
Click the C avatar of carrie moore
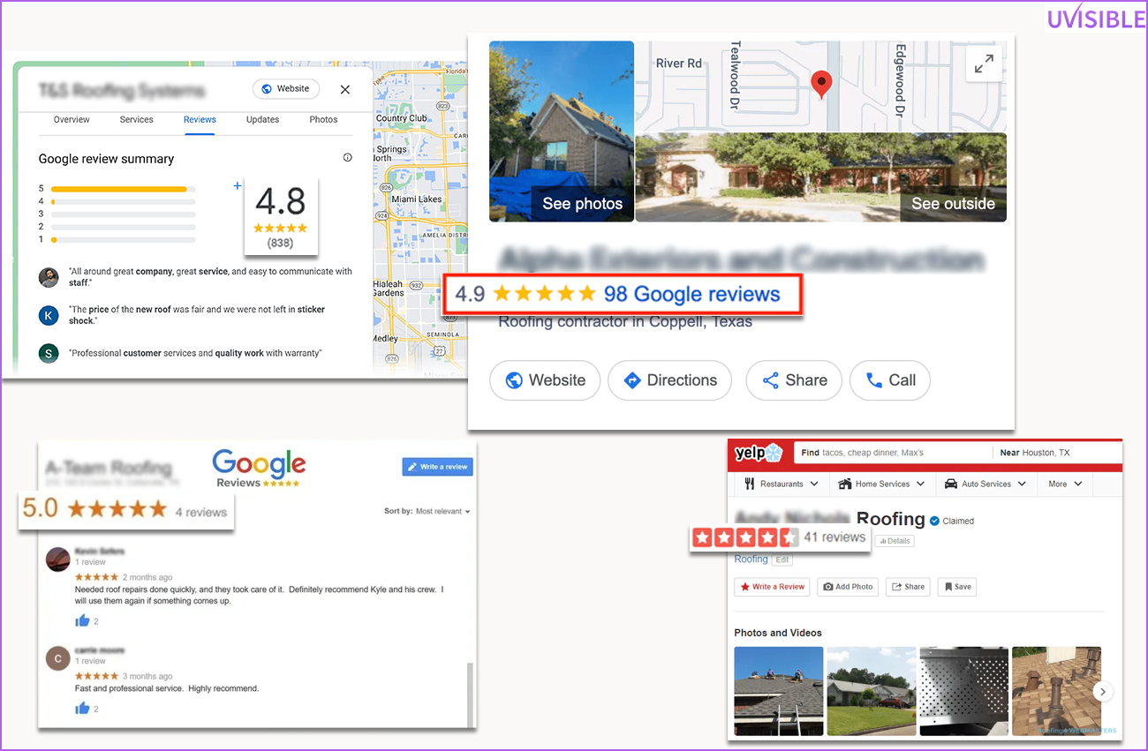click(57, 657)
